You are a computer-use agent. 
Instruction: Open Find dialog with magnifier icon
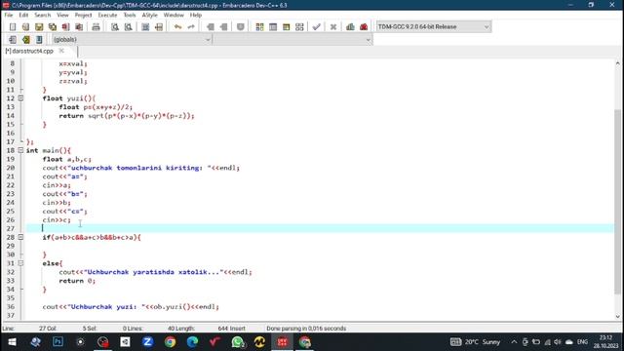[x=115, y=26]
